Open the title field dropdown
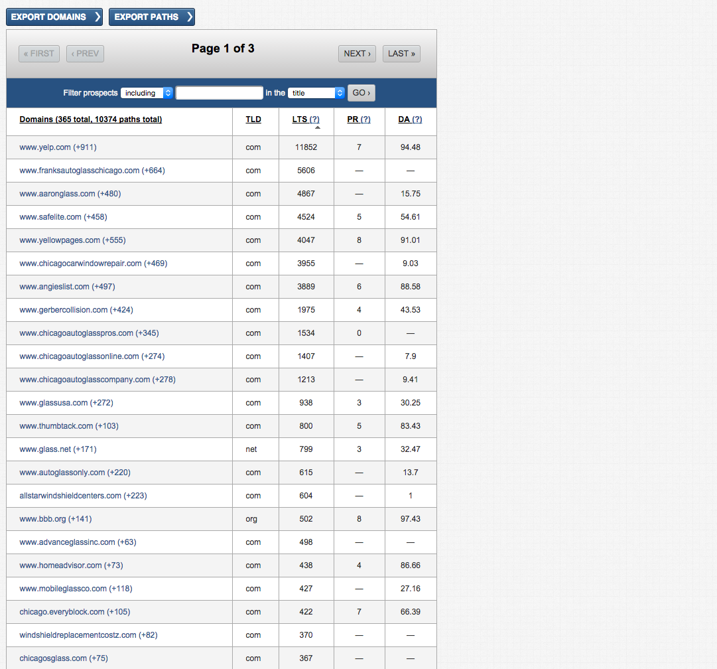This screenshot has height=669, width=717. coord(316,93)
